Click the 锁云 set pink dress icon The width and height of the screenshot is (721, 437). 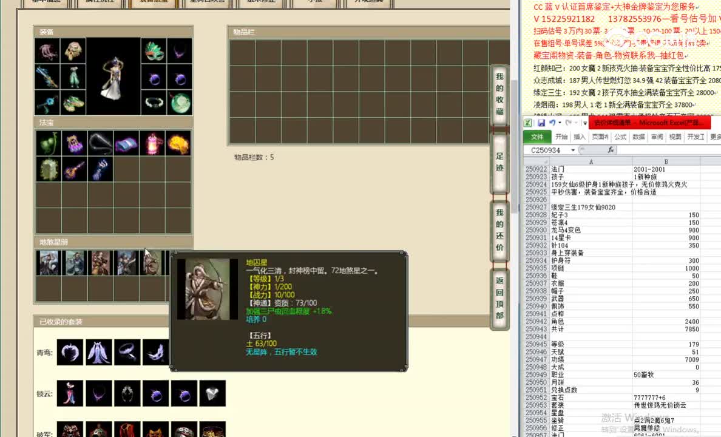70,393
